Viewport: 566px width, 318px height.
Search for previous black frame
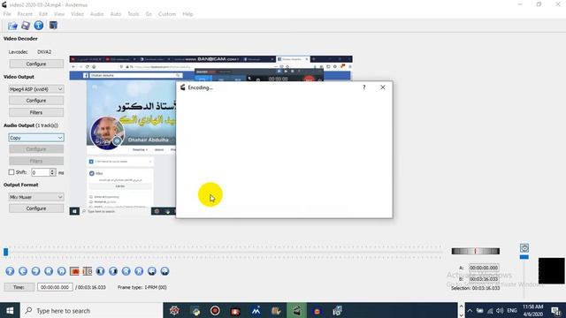(100, 271)
